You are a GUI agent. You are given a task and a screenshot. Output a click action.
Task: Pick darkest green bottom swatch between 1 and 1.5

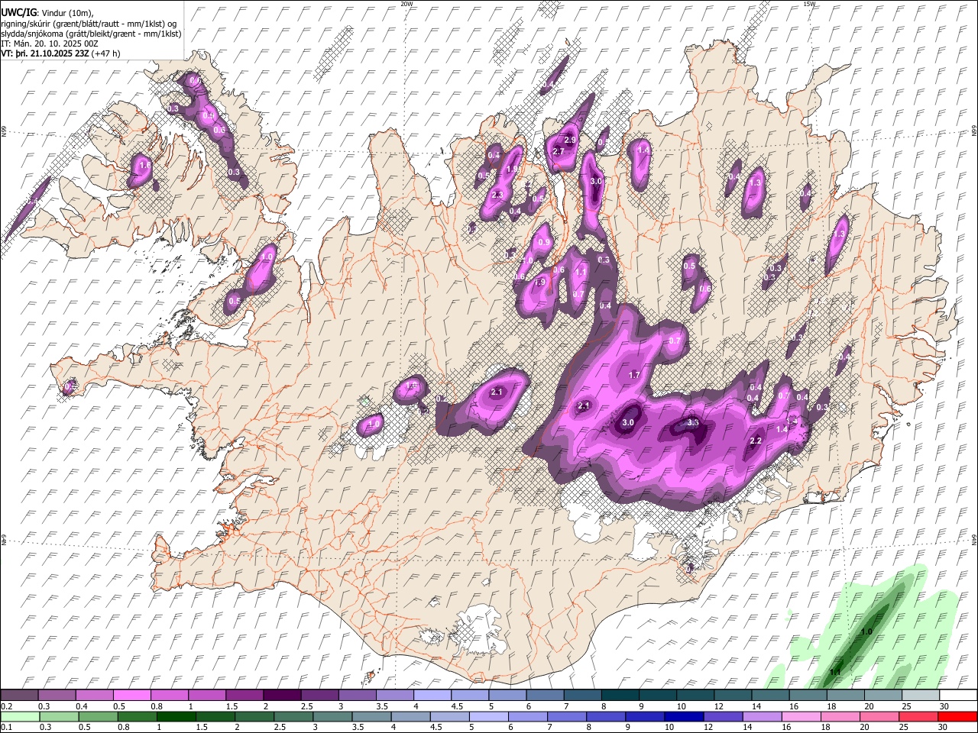(x=176, y=716)
